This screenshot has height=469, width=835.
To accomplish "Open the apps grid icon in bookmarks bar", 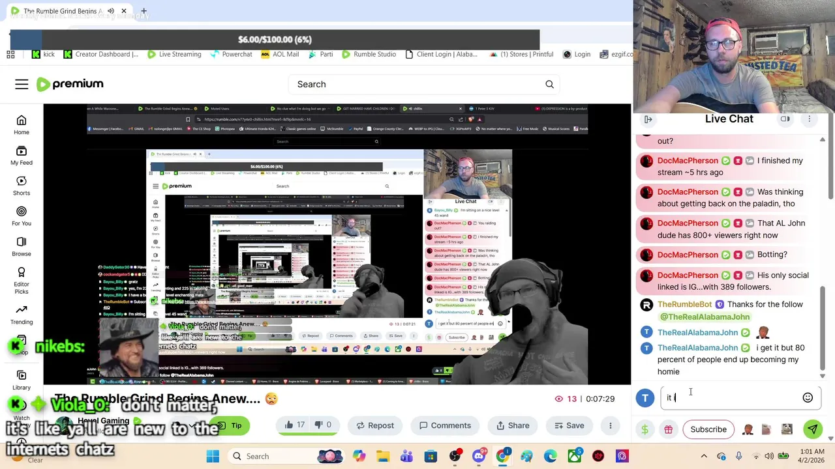I will (11, 55).
